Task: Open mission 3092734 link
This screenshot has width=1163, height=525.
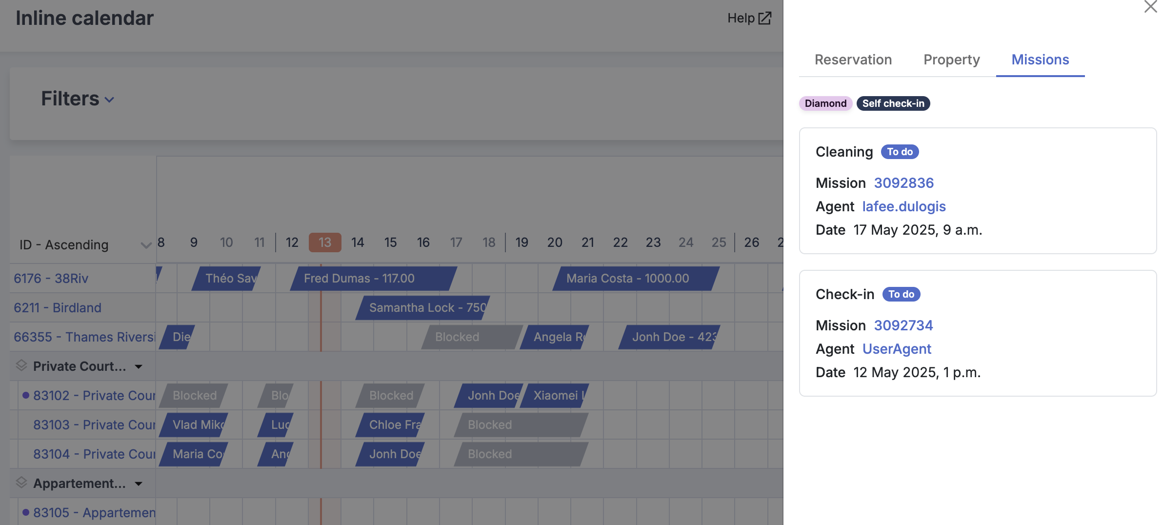Action: click(903, 325)
